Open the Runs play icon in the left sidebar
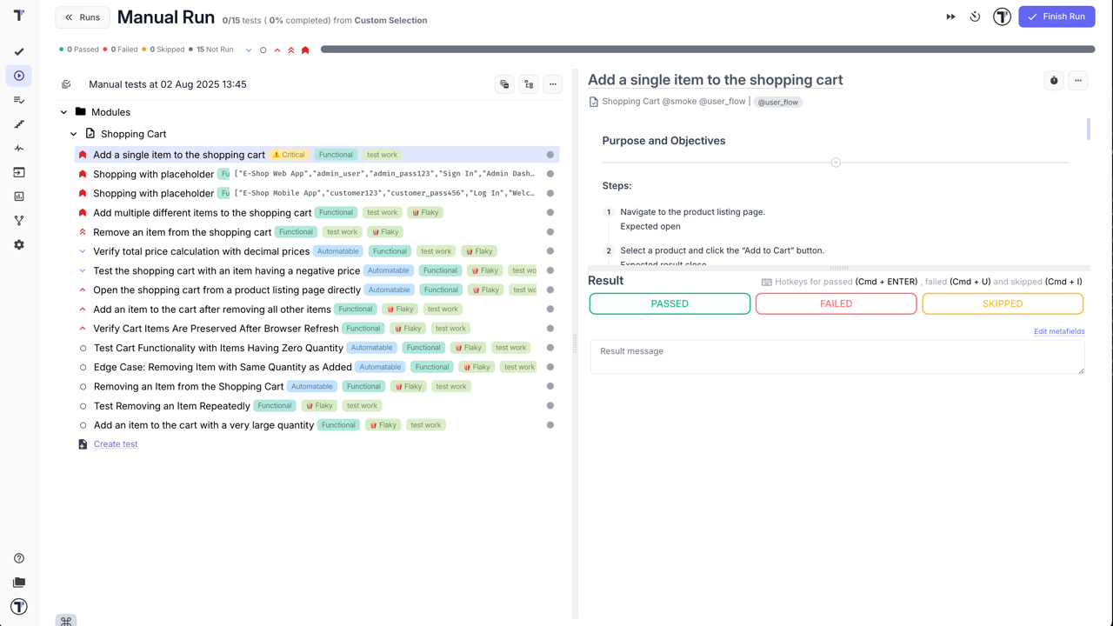 (x=19, y=76)
